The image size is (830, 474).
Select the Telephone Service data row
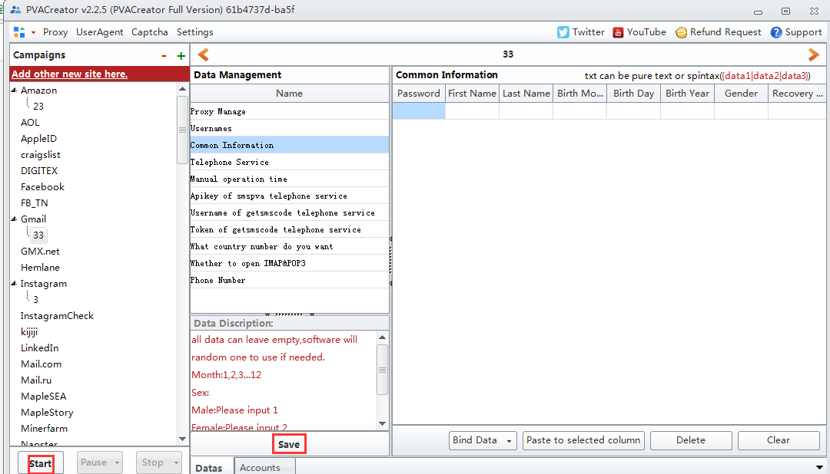coord(230,163)
